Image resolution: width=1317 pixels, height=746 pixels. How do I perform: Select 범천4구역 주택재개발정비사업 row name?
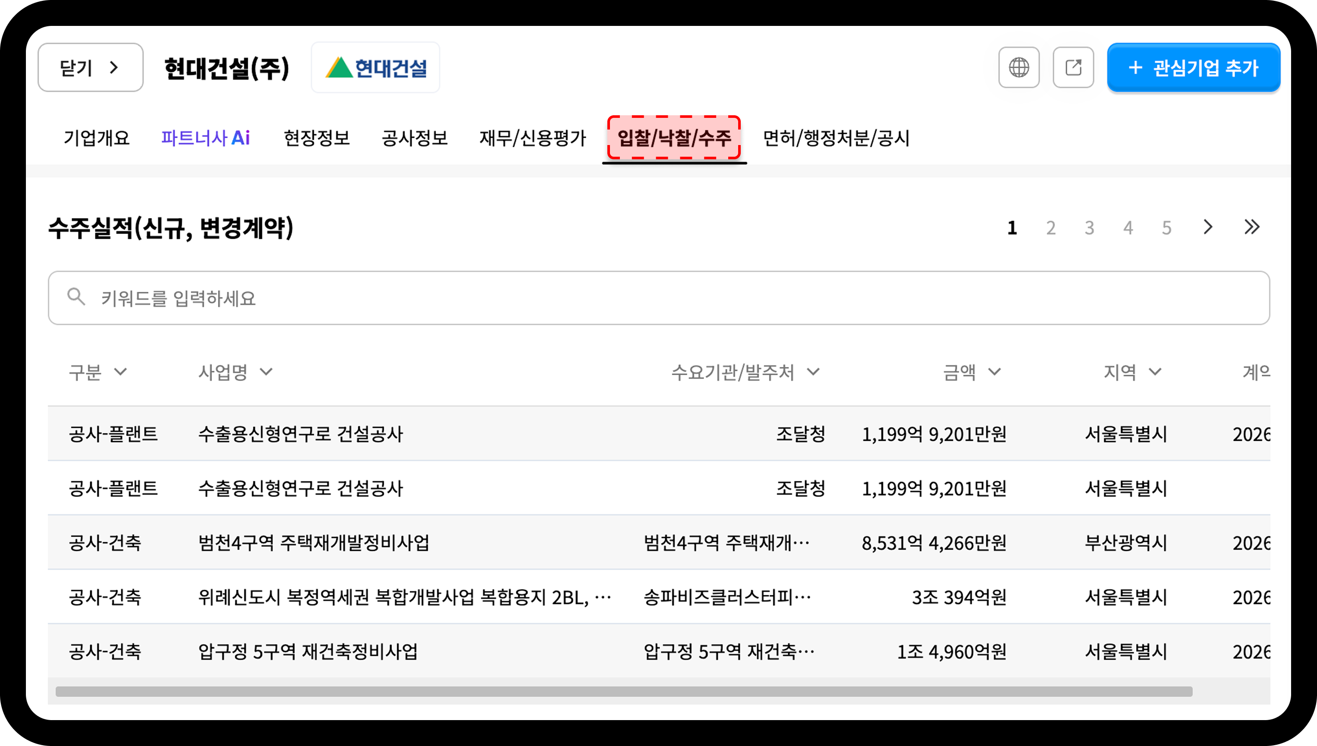click(x=313, y=543)
